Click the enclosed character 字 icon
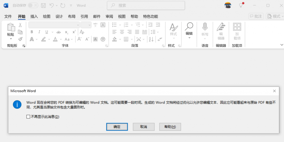Viewport: 284px width, 142px height. point(103,39)
